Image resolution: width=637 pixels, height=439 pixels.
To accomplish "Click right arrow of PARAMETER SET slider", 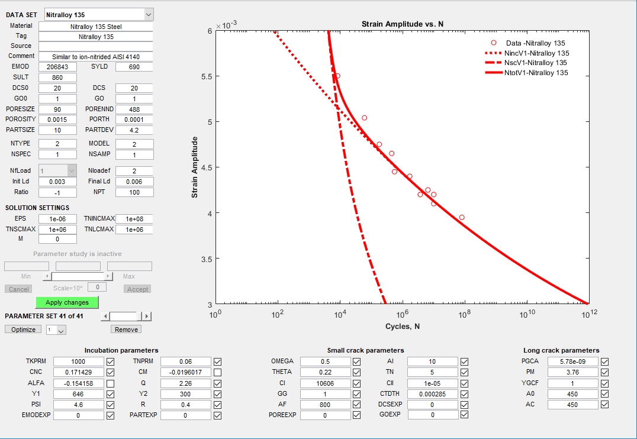I will 147,317.
